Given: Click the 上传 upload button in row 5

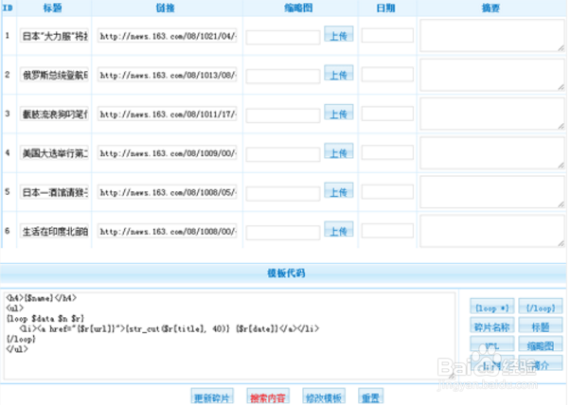Looking at the screenshot, I should click(x=339, y=191).
